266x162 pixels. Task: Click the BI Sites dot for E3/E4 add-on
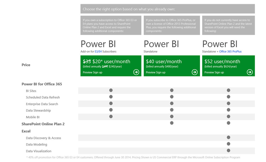(111, 90)
